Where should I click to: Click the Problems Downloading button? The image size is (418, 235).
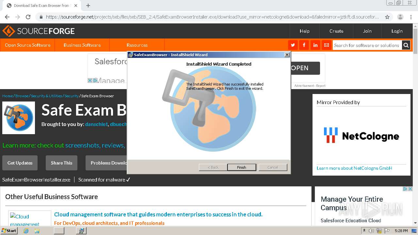pos(106,163)
